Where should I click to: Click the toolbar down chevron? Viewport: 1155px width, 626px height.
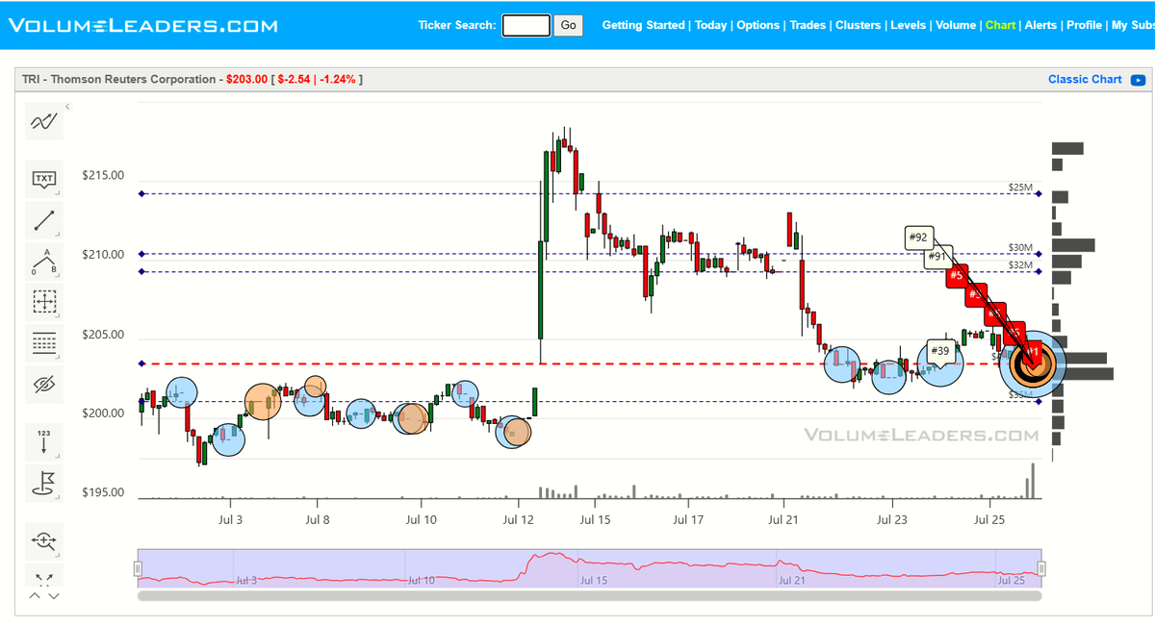click(x=54, y=596)
